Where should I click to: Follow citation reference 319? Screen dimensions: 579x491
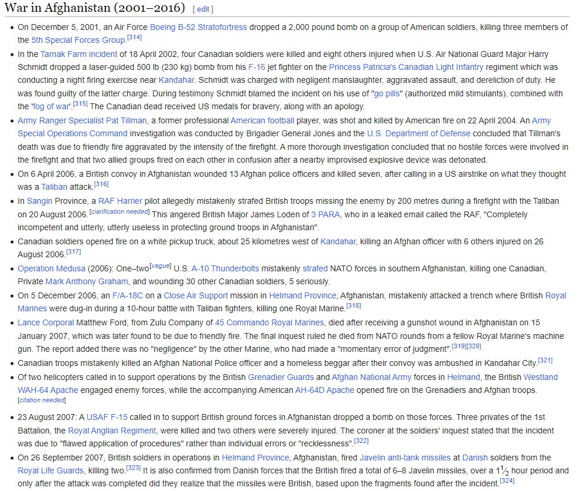(x=459, y=346)
